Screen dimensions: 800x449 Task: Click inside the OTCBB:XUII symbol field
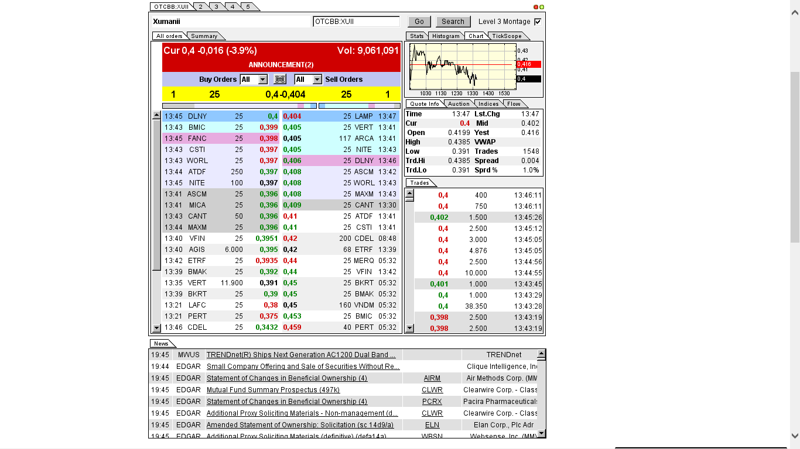(357, 21)
